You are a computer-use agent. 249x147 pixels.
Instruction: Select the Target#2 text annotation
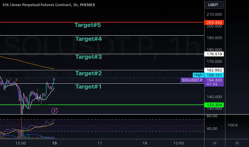tap(88, 73)
